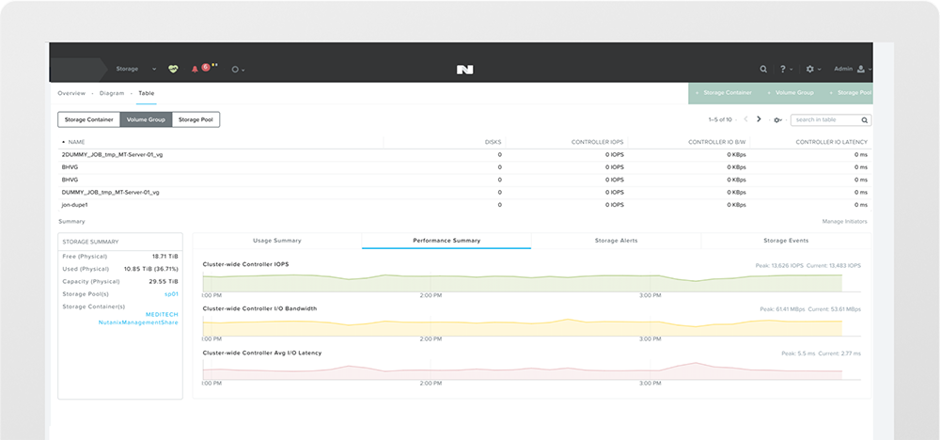Open the Performance Summary tab

click(x=446, y=241)
